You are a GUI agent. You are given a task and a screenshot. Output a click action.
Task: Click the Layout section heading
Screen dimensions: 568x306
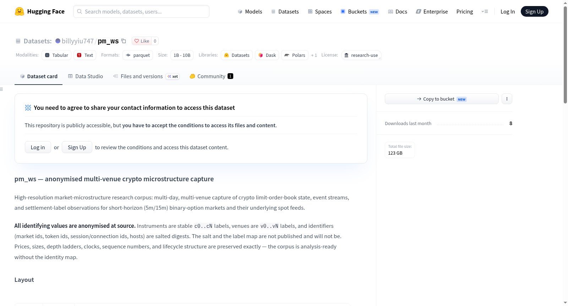[24, 280]
